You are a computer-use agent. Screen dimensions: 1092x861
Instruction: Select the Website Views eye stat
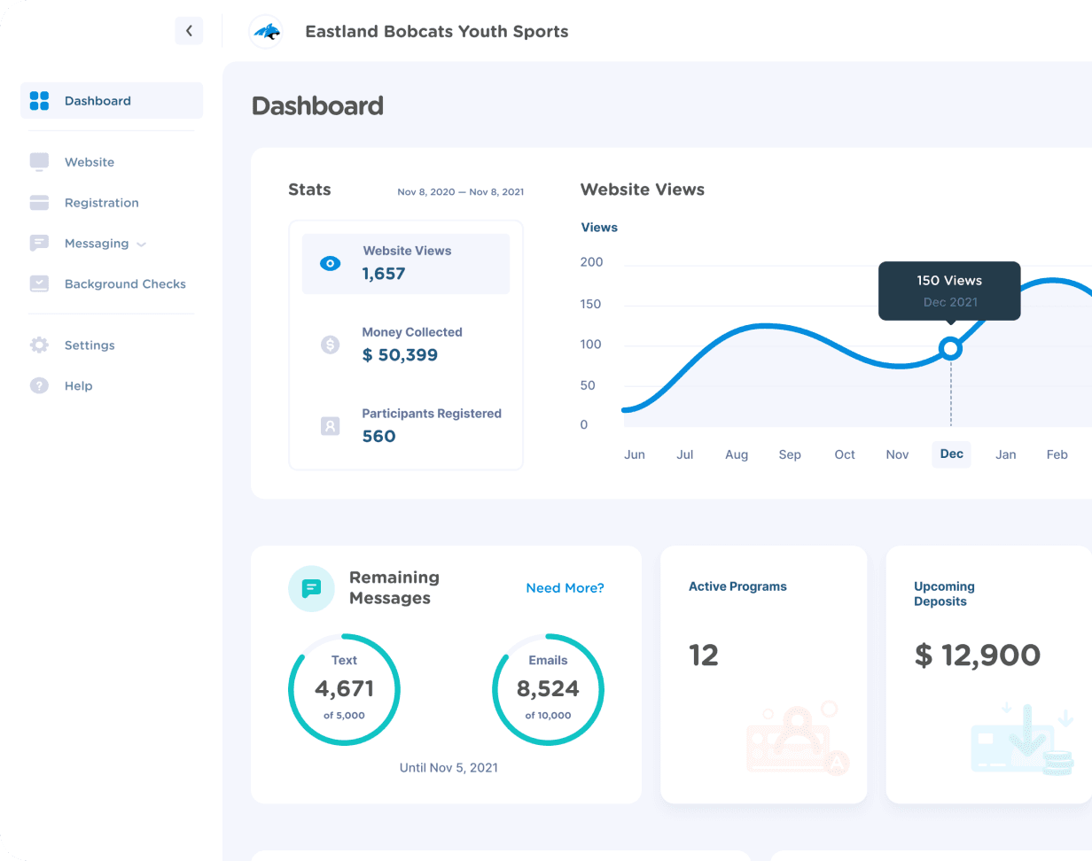coord(406,263)
